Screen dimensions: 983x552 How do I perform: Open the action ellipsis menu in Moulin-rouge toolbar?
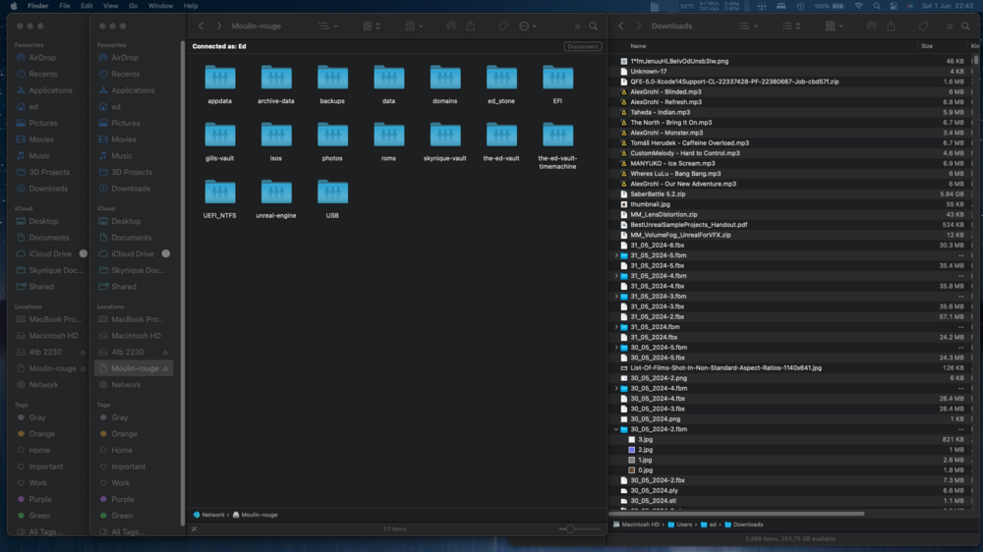[x=528, y=27]
